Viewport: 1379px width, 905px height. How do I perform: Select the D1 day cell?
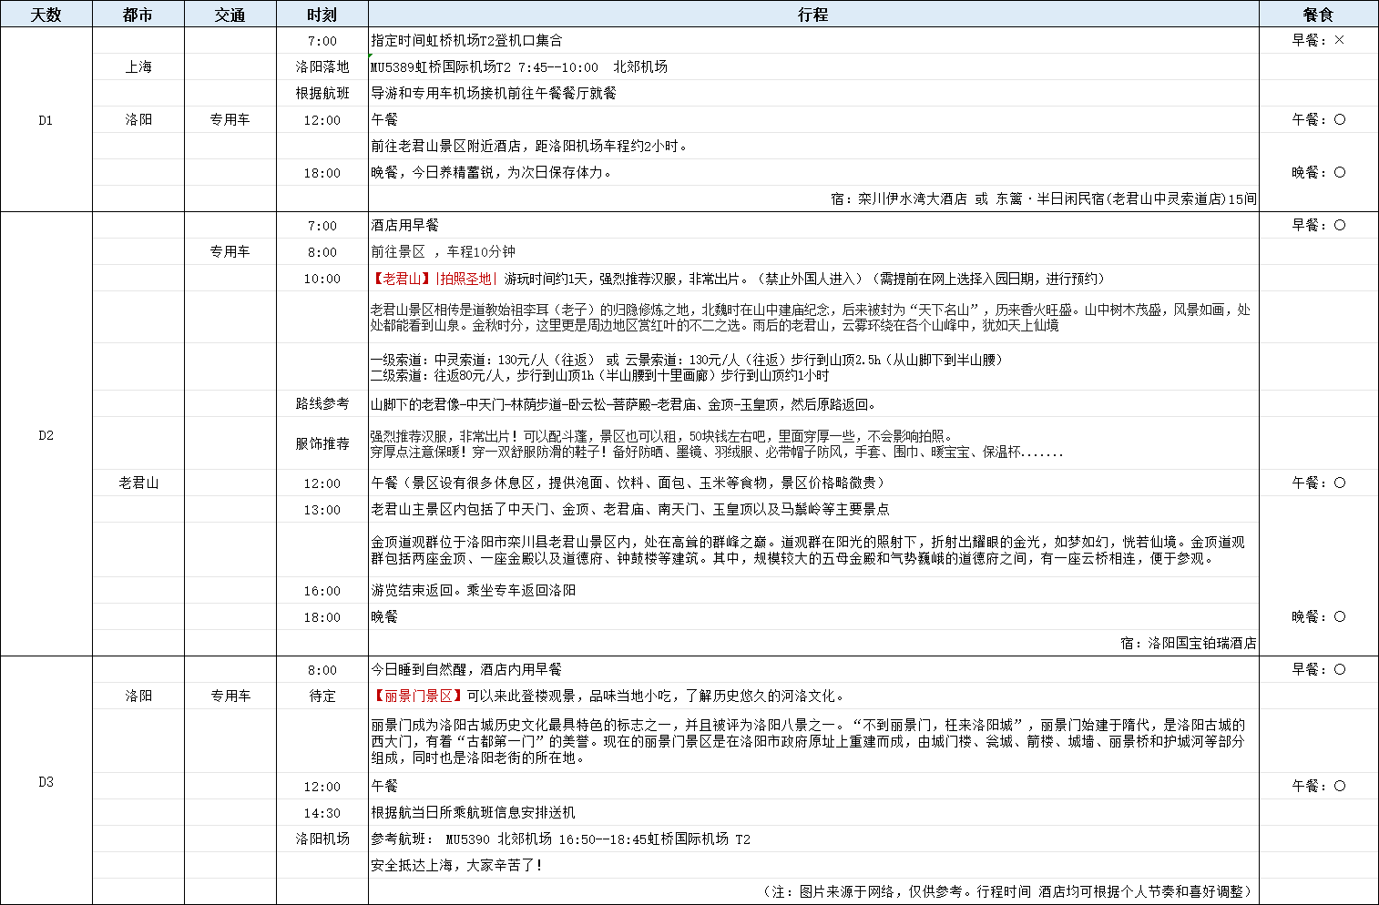pyautogui.click(x=46, y=120)
